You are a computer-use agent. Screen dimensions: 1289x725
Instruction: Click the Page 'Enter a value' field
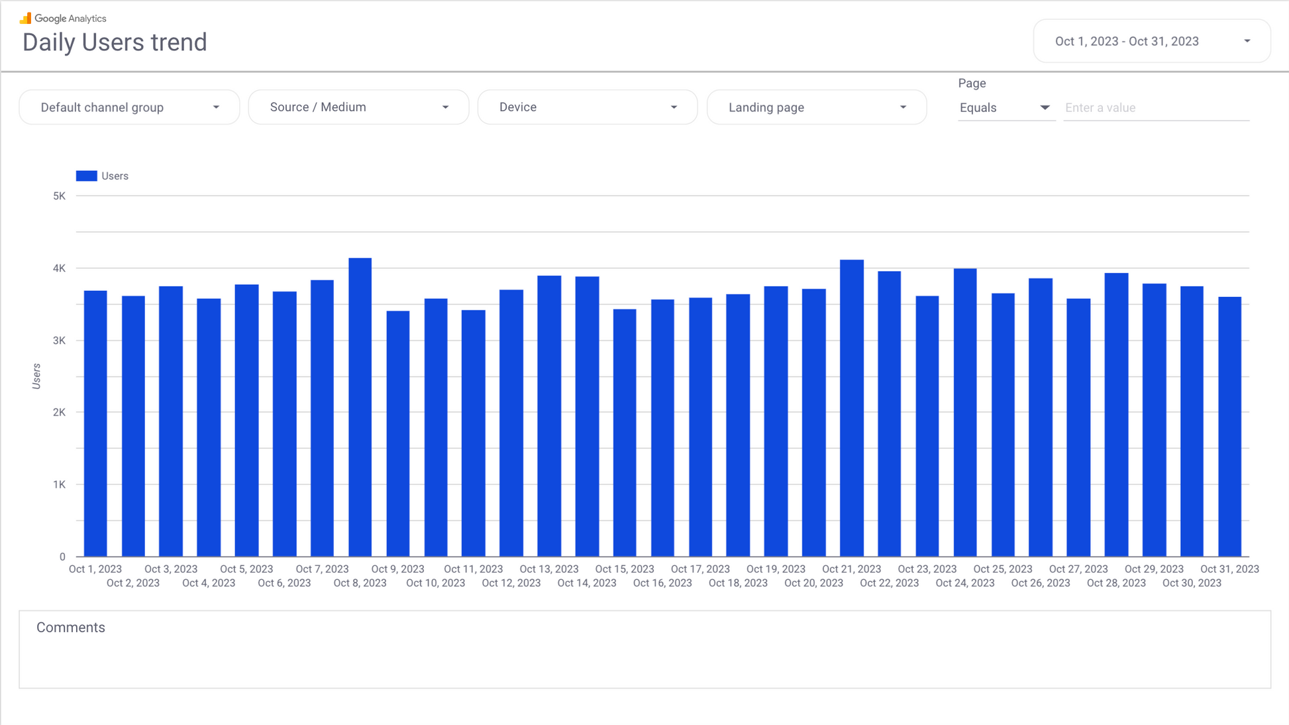(x=1156, y=107)
